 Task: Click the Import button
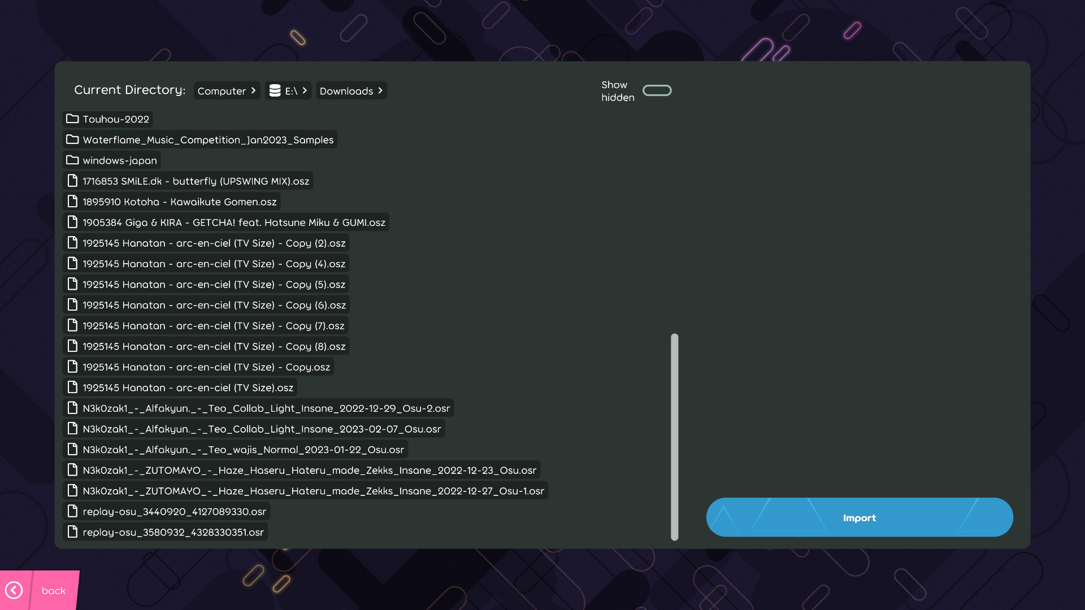point(860,517)
